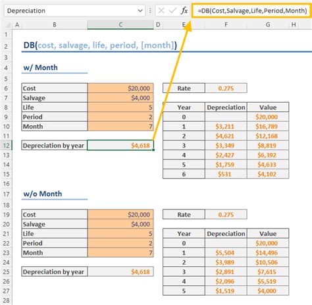Screen dimensions: 312x305
Task: Select the Month value 7 in row 23
Action: pyautogui.click(x=120, y=253)
